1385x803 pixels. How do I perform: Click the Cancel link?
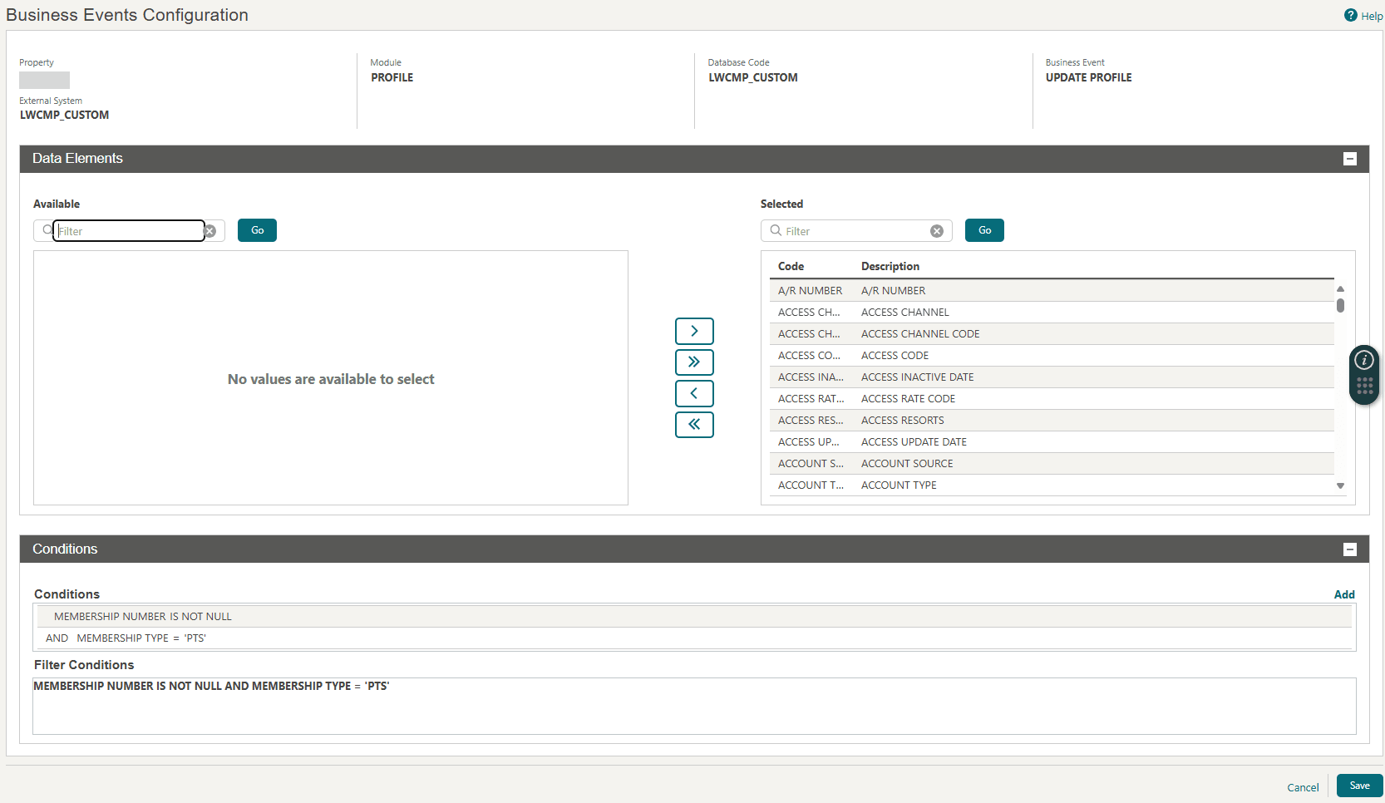pos(1302,786)
